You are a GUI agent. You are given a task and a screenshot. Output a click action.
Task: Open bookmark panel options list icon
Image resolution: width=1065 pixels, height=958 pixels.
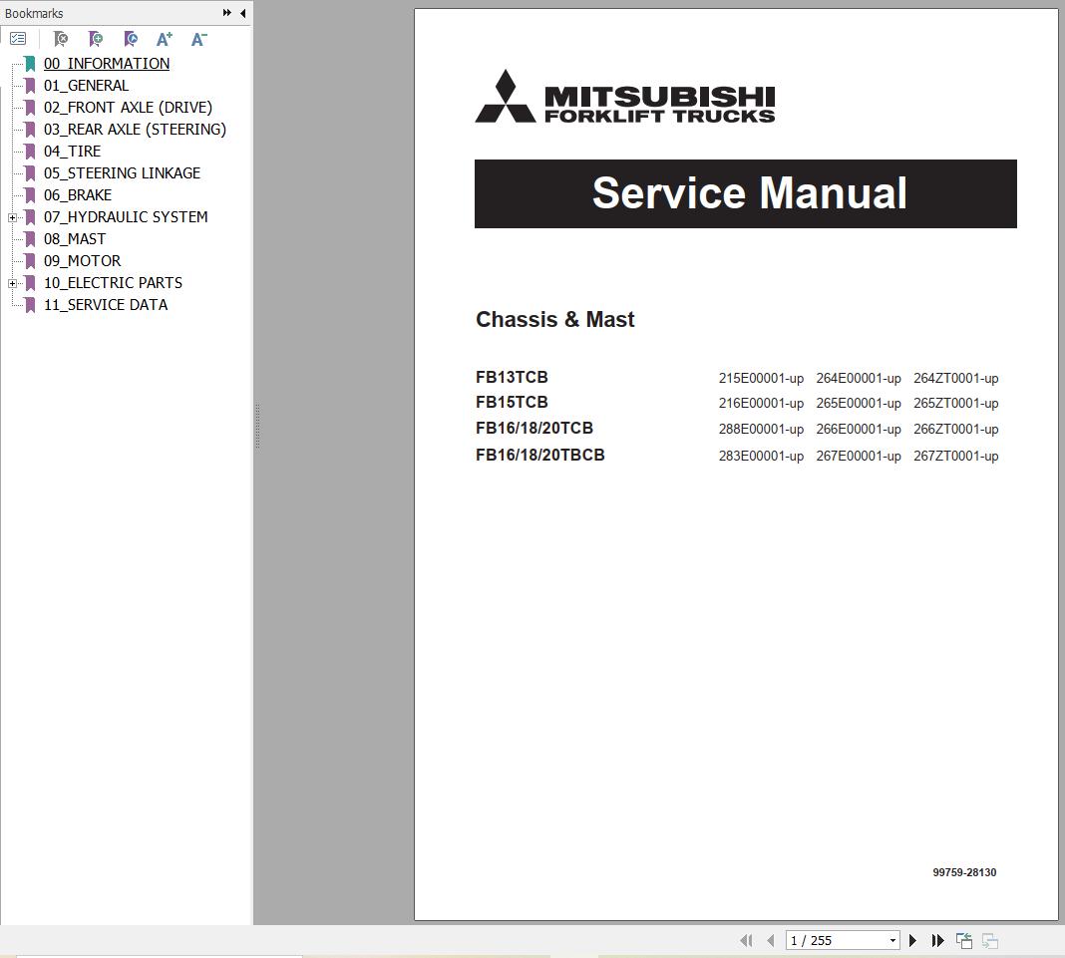18,38
